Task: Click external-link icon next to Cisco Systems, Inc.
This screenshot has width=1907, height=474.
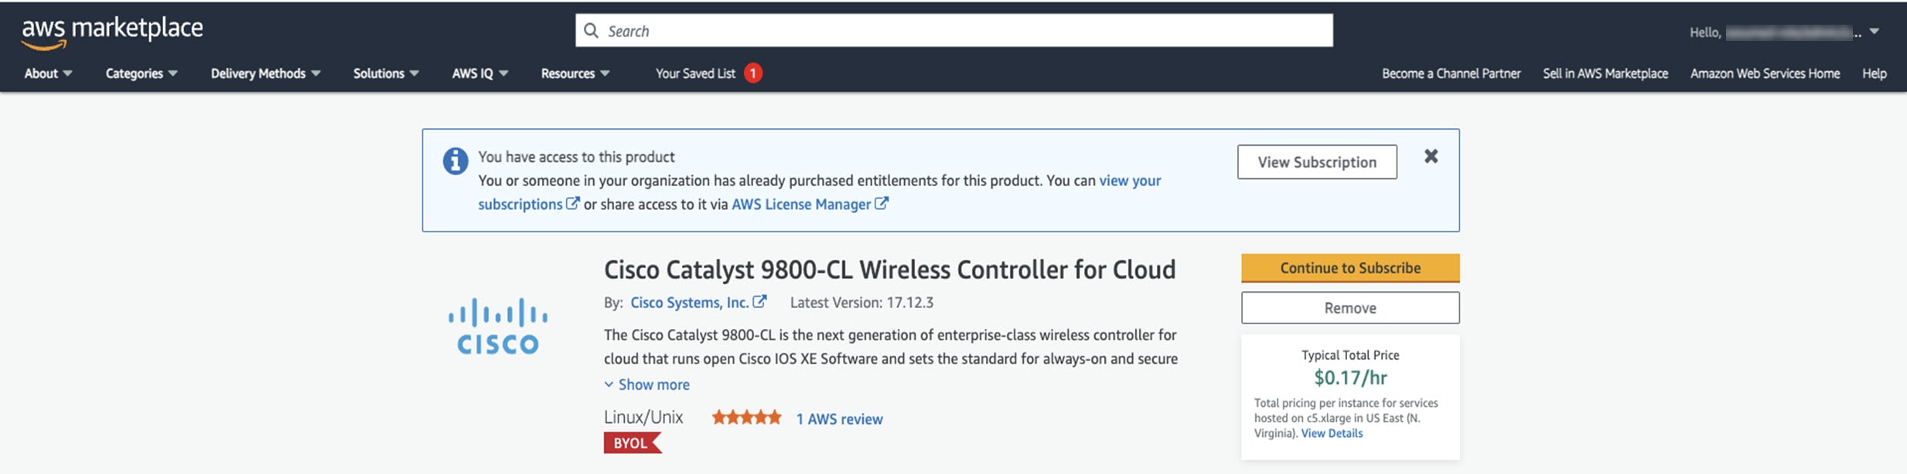Action: click(759, 302)
